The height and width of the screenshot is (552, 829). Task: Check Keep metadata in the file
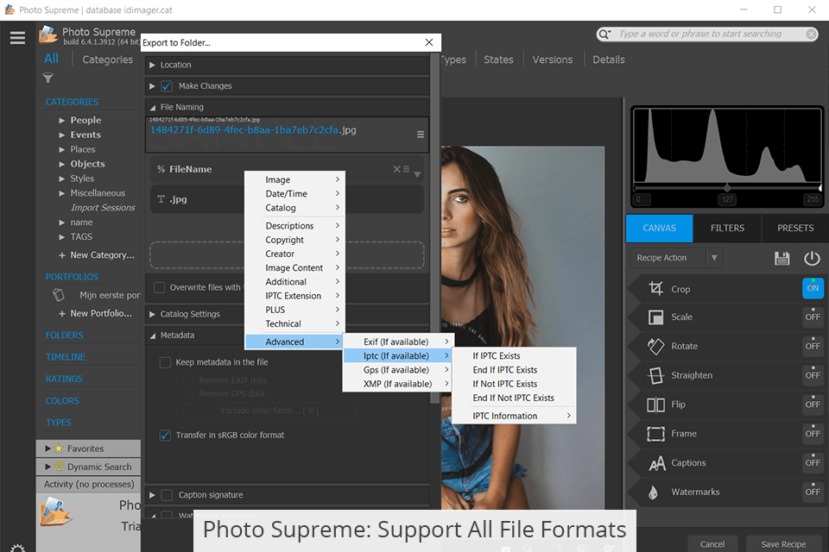point(165,362)
